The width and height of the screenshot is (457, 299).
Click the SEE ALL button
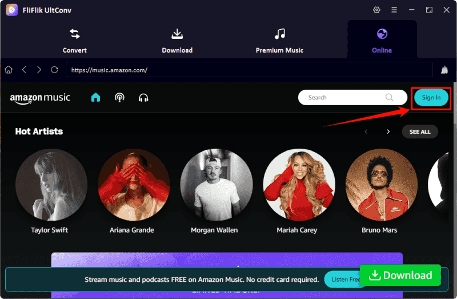[x=419, y=131]
